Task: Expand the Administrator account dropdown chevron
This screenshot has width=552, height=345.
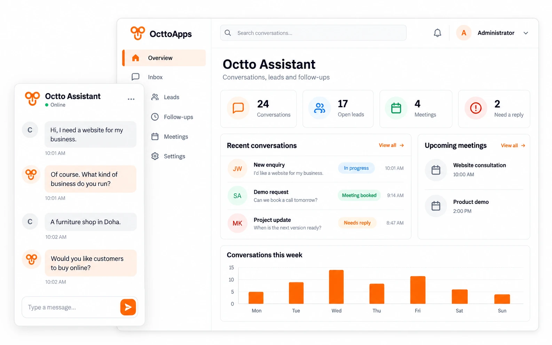Action: 526,33
